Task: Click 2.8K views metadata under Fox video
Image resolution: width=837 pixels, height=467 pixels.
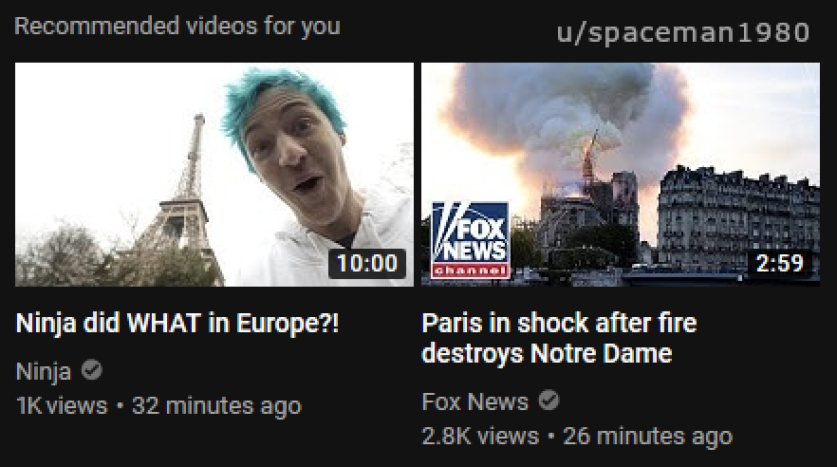Action: tap(480, 436)
